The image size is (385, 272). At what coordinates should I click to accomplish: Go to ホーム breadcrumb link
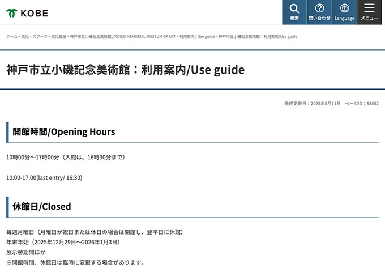click(12, 37)
